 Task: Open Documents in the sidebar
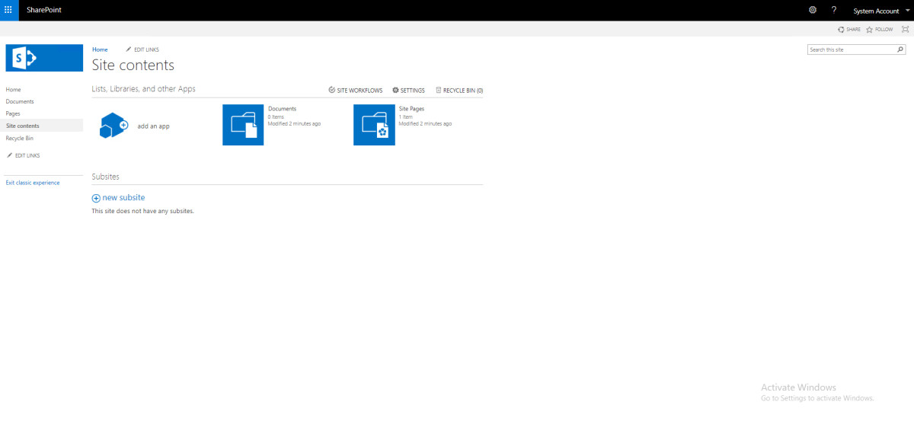20,101
